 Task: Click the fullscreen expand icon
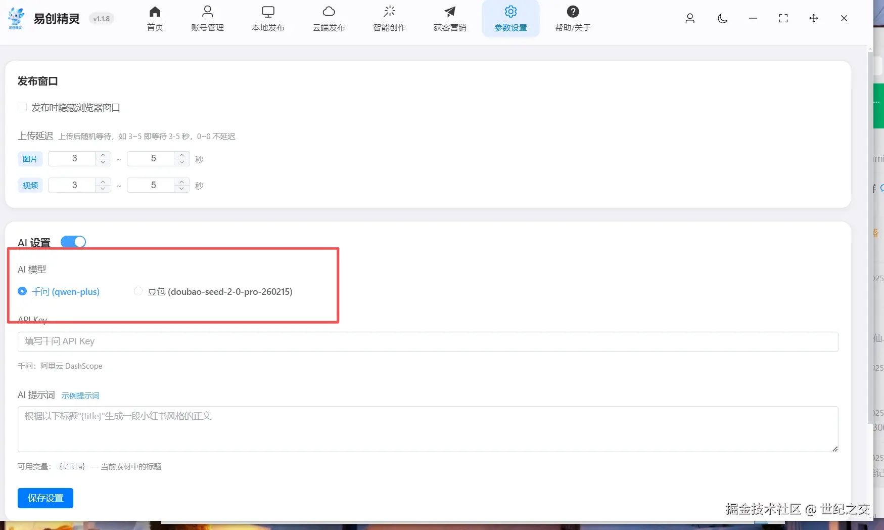[783, 18]
